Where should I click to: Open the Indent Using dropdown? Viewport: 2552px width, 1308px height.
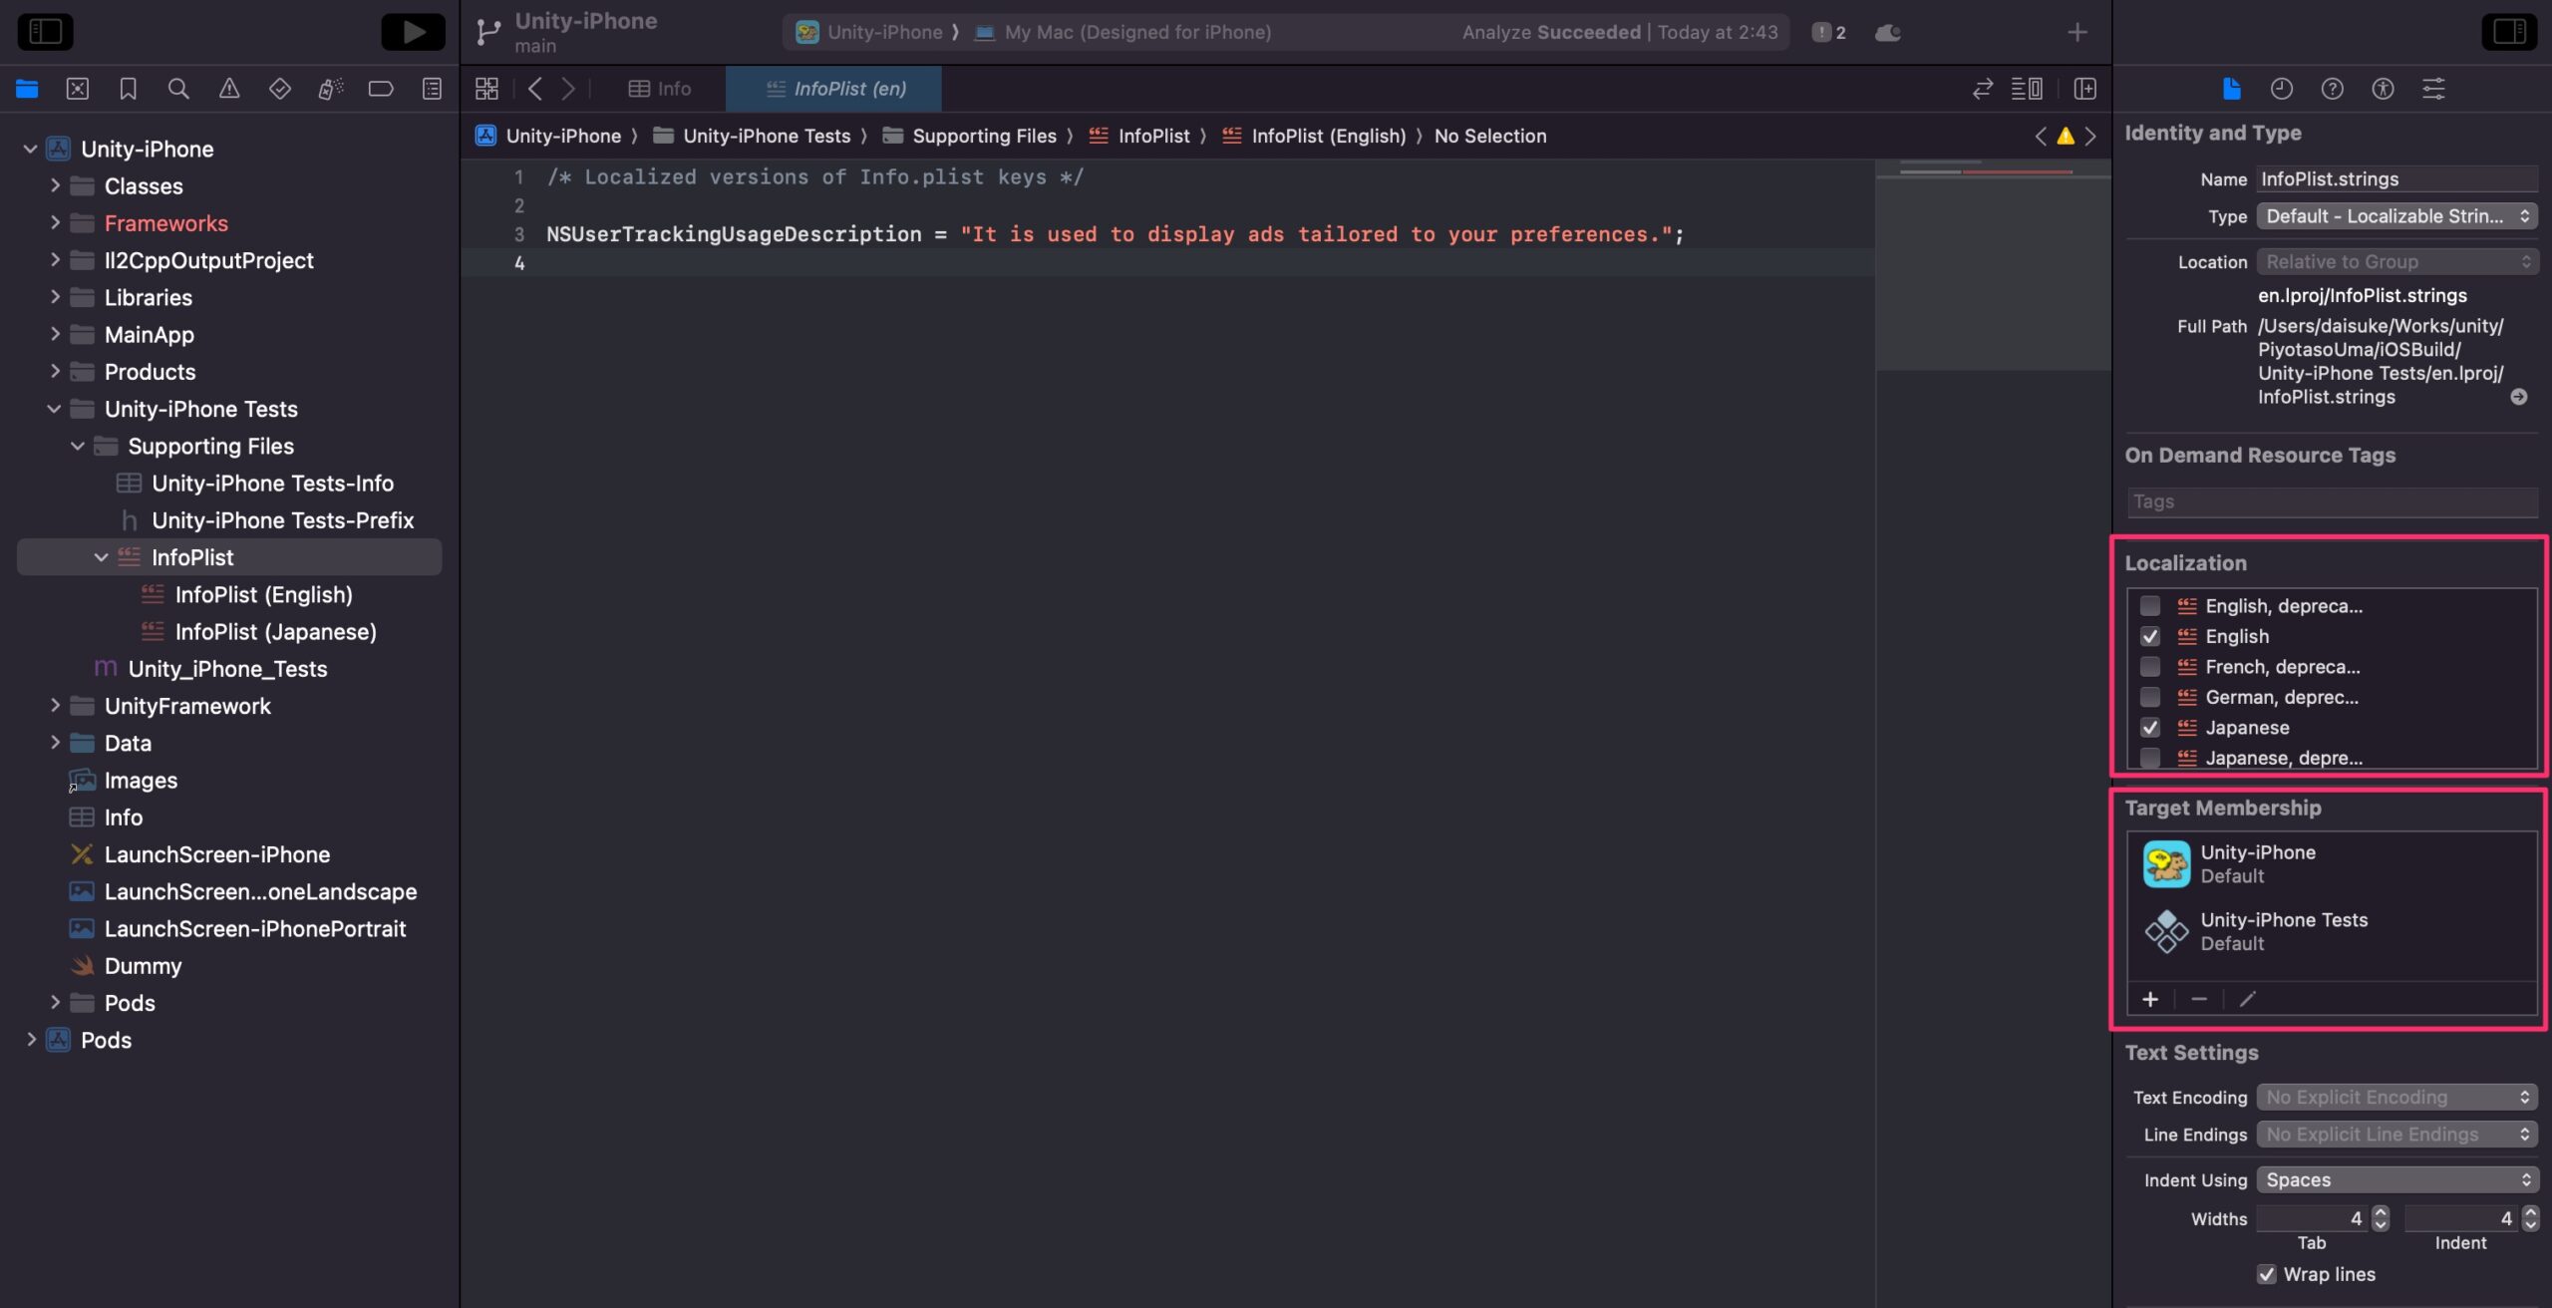point(2396,1179)
